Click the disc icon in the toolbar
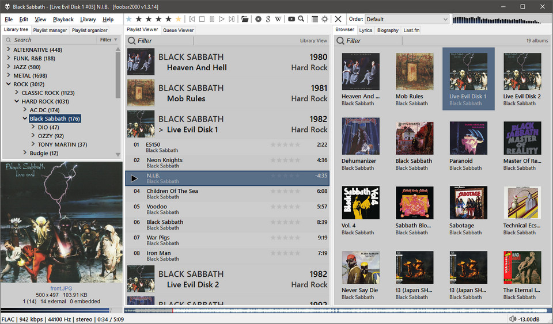This screenshot has height=324, width=553. [x=258, y=19]
